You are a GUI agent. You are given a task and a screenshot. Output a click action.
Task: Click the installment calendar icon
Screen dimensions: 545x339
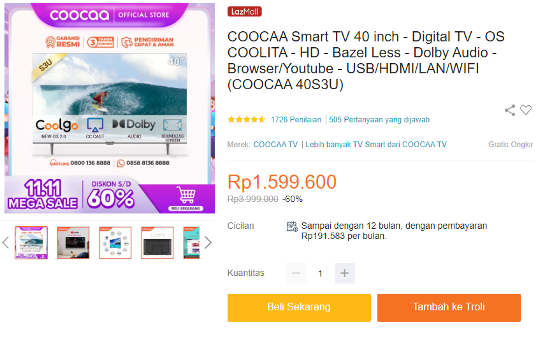click(x=292, y=226)
